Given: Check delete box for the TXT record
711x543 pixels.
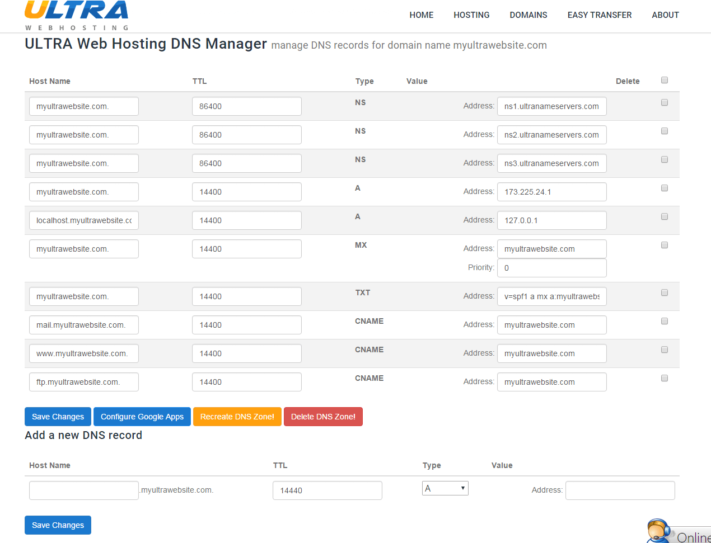Looking at the screenshot, I should 665,292.
